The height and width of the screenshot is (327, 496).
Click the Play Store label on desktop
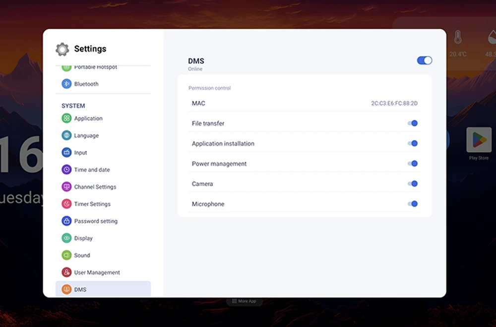479,158
